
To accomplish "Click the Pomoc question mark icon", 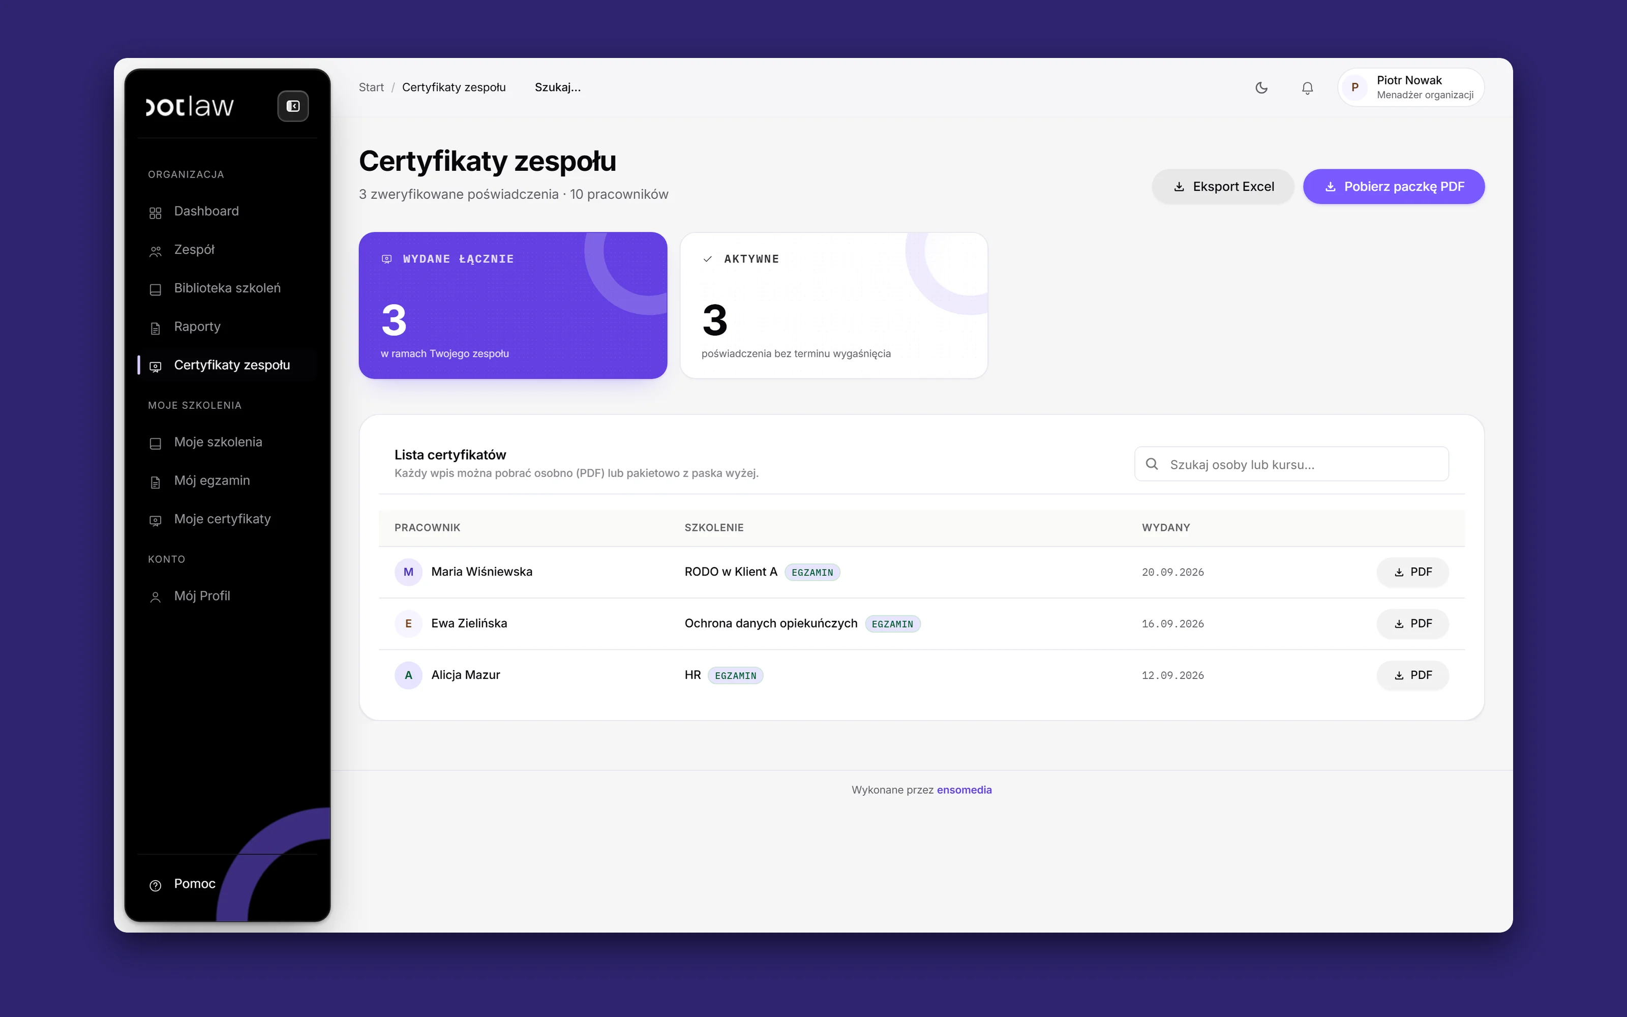I will [x=155, y=885].
